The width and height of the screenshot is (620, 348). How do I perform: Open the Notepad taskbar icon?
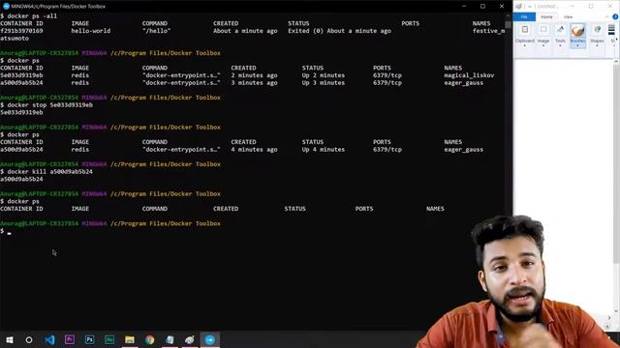(170, 339)
